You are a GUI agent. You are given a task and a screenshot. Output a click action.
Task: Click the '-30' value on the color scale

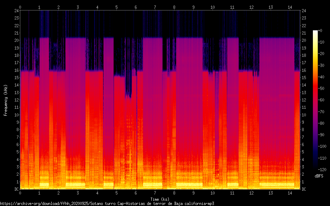click(321, 66)
